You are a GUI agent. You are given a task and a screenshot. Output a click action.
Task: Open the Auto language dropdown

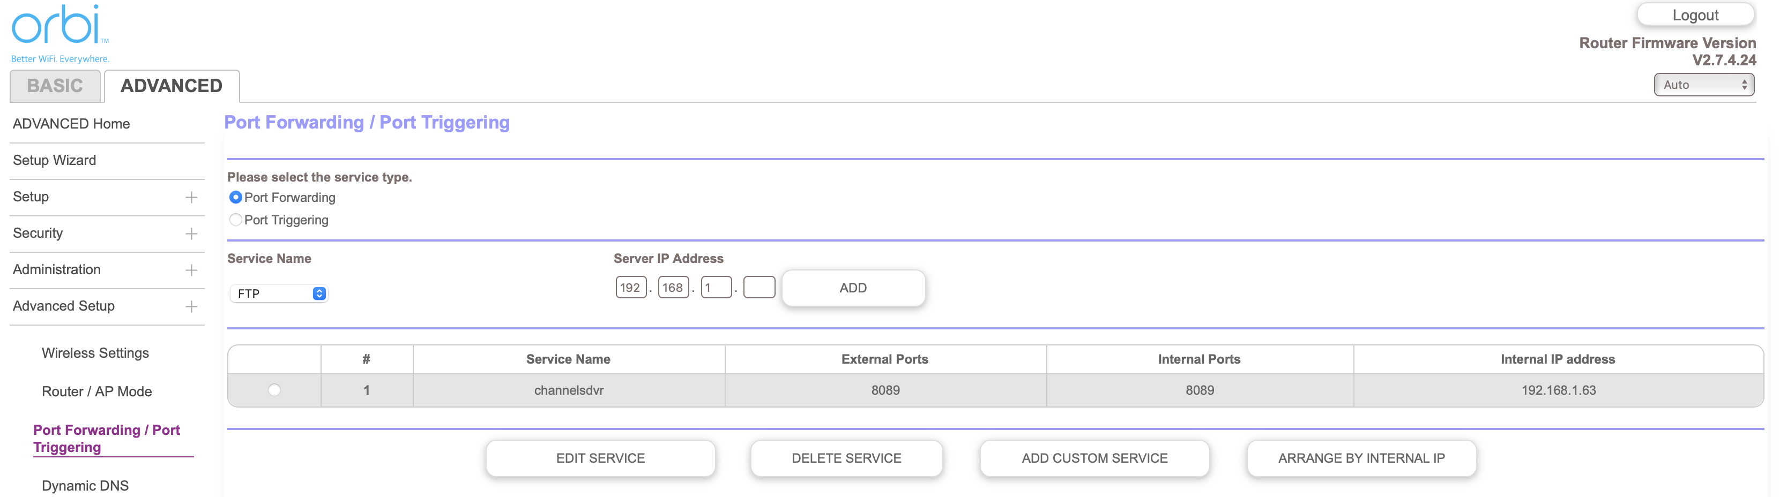(1703, 85)
